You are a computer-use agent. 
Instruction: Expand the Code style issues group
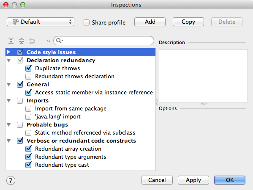[x=9, y=52]
